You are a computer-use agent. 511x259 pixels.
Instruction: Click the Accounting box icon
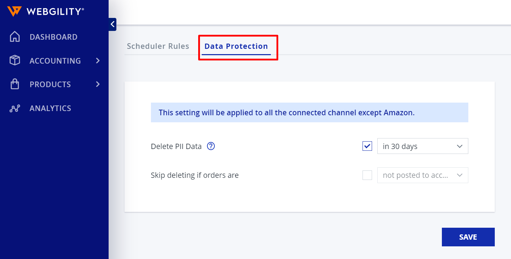coord(14,60)
